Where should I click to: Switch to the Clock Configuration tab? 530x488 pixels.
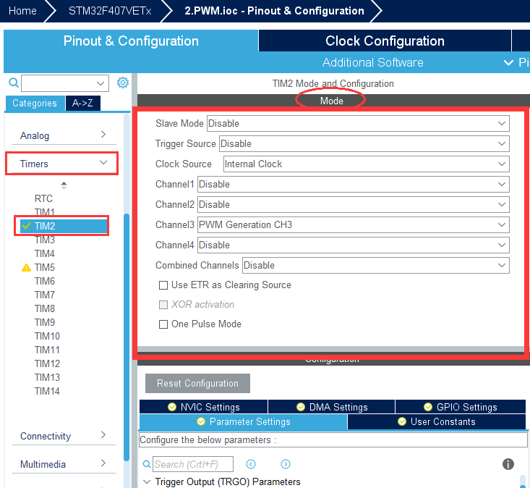click(385, 41)
